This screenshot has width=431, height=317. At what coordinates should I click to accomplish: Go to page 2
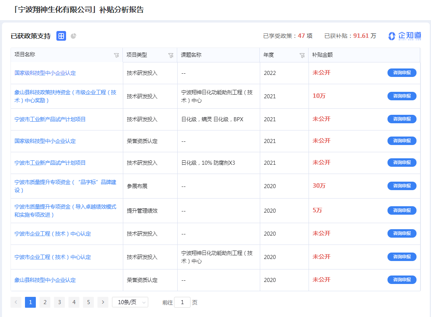pos(45,302)
